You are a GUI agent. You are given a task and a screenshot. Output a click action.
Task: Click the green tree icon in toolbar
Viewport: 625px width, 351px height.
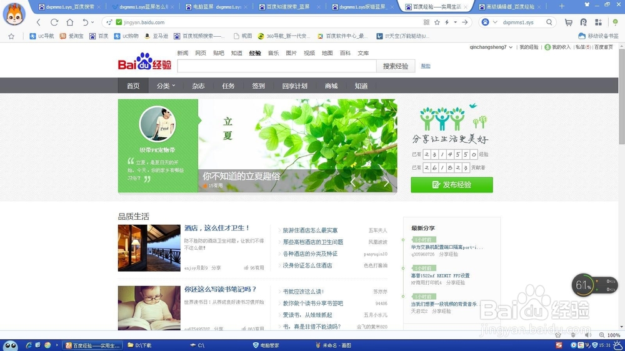tap(616, 22)
